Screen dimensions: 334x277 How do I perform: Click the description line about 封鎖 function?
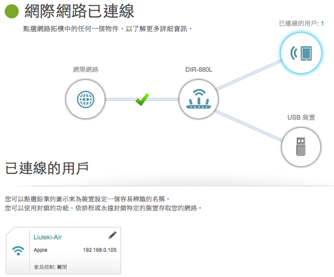[102, 208]
